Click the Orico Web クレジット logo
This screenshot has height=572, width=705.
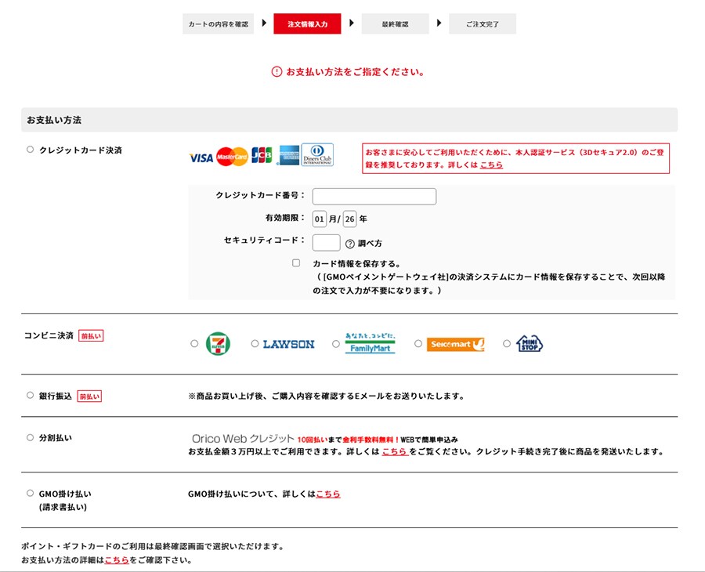pos(243,439)
